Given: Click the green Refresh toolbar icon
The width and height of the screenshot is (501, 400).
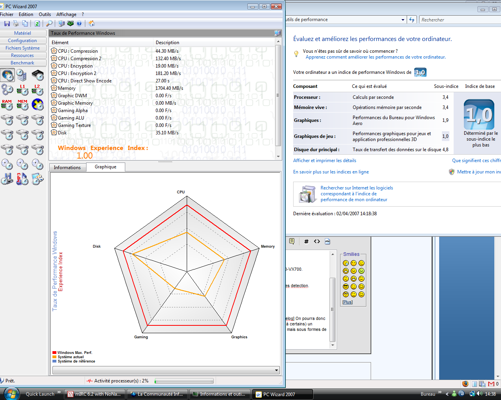Looking at the screenshot, I should (37, 23).
